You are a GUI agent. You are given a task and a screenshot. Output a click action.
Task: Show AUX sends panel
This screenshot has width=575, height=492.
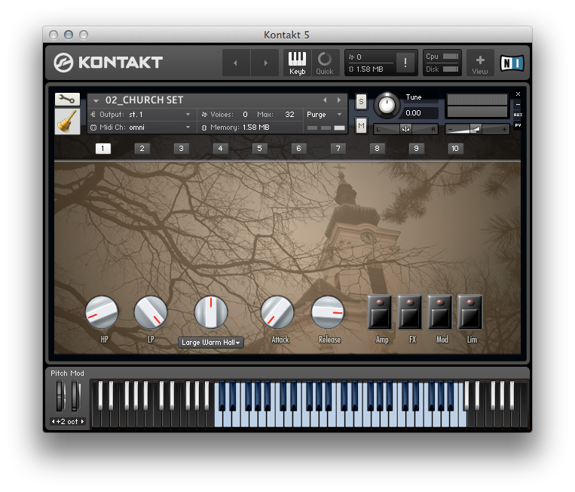(x=518, y=115)
